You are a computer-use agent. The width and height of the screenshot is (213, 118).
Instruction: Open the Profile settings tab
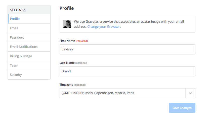click(x=29, y=19)
